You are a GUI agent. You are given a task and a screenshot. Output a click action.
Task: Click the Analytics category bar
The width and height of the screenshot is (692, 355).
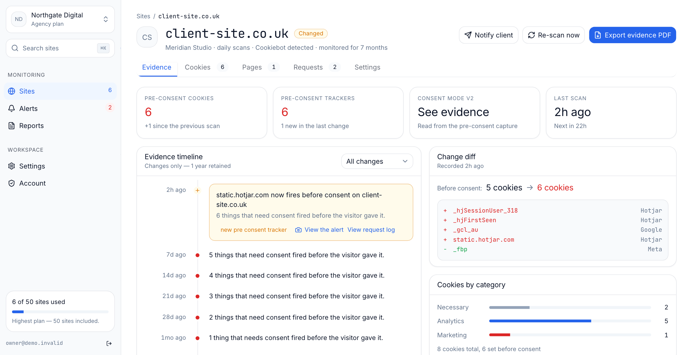(x=570, y=321)
